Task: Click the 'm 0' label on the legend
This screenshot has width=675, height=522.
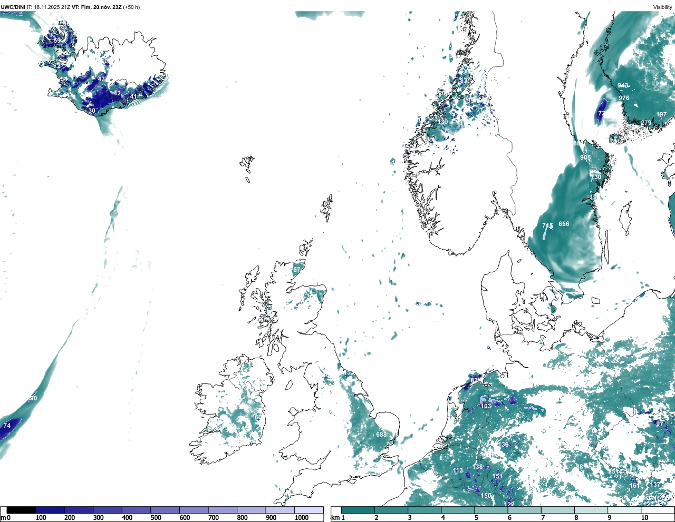Action: [x=6, y=518]
